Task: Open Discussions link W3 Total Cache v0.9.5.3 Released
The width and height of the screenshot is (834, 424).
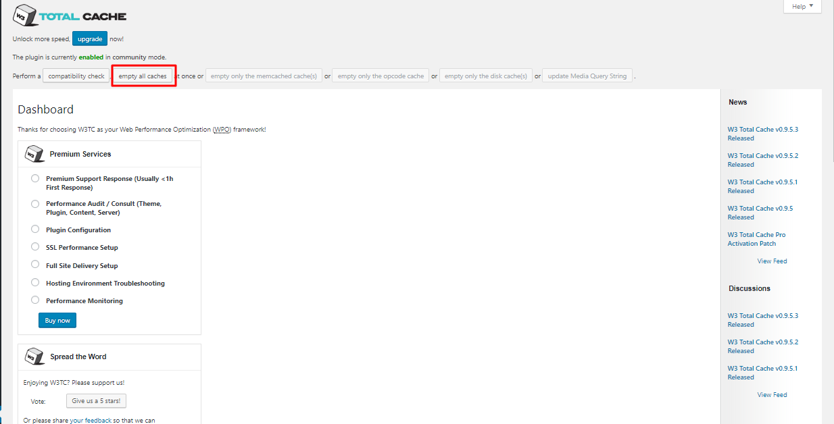Action: pyautogui.click(x=762, y=320)
